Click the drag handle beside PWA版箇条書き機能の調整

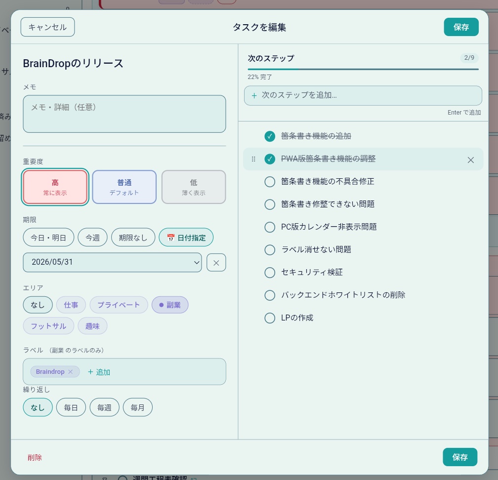tap(253, 159)
